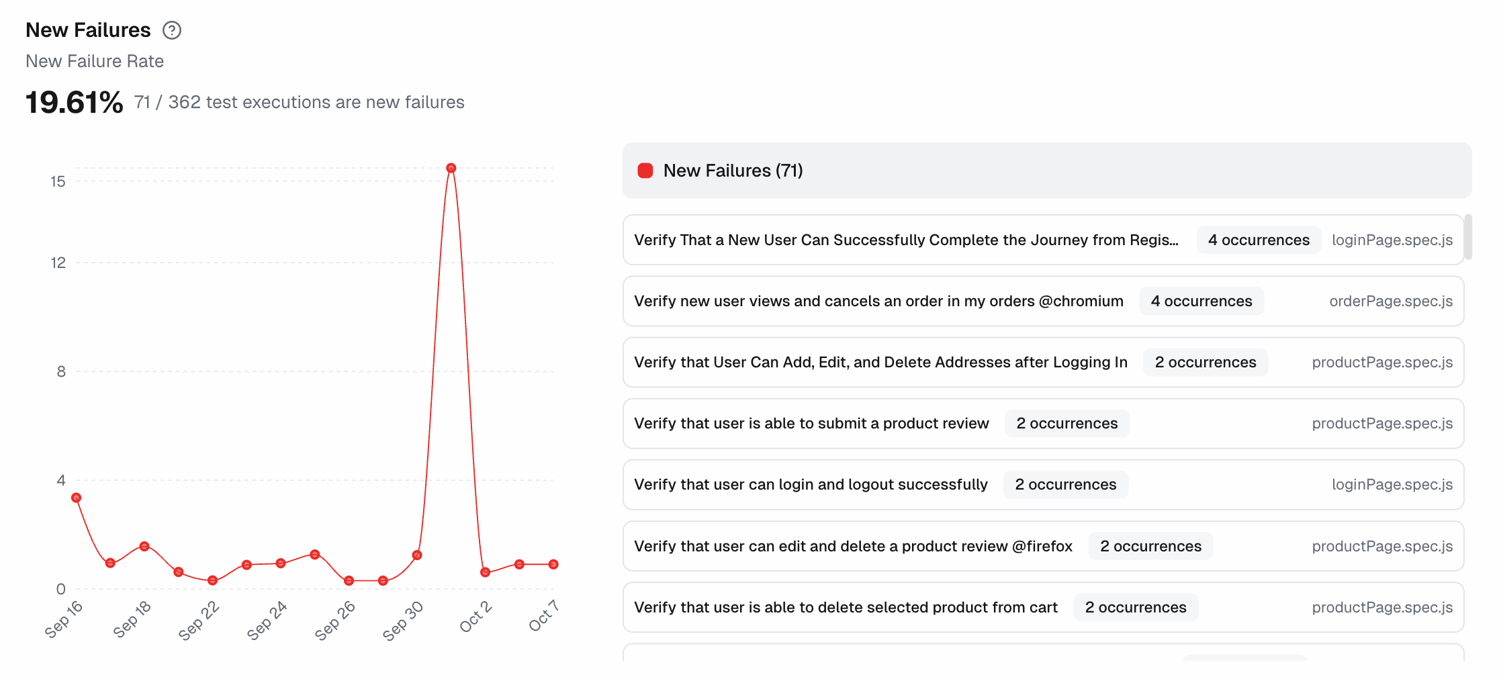Open the new user registration journey test row

(x=905, y=240)
